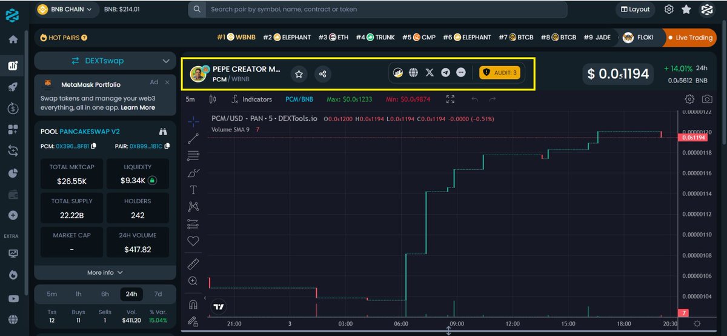This screenshot has width=727, height=336.
Task: Click the Live Trading button
Action: [x=690, y=38]
